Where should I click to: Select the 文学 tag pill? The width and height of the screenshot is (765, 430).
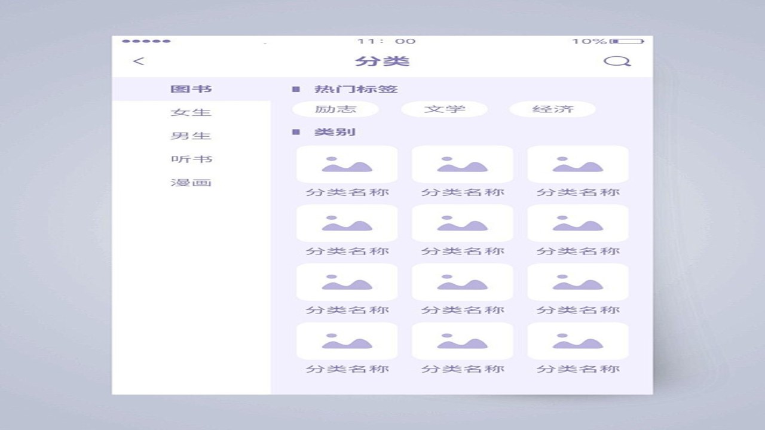tap(444, 109)
